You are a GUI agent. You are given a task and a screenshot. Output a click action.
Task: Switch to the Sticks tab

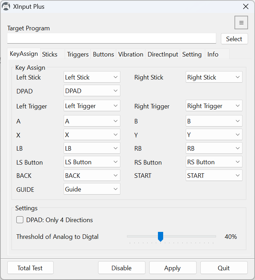tap(53, 54)
